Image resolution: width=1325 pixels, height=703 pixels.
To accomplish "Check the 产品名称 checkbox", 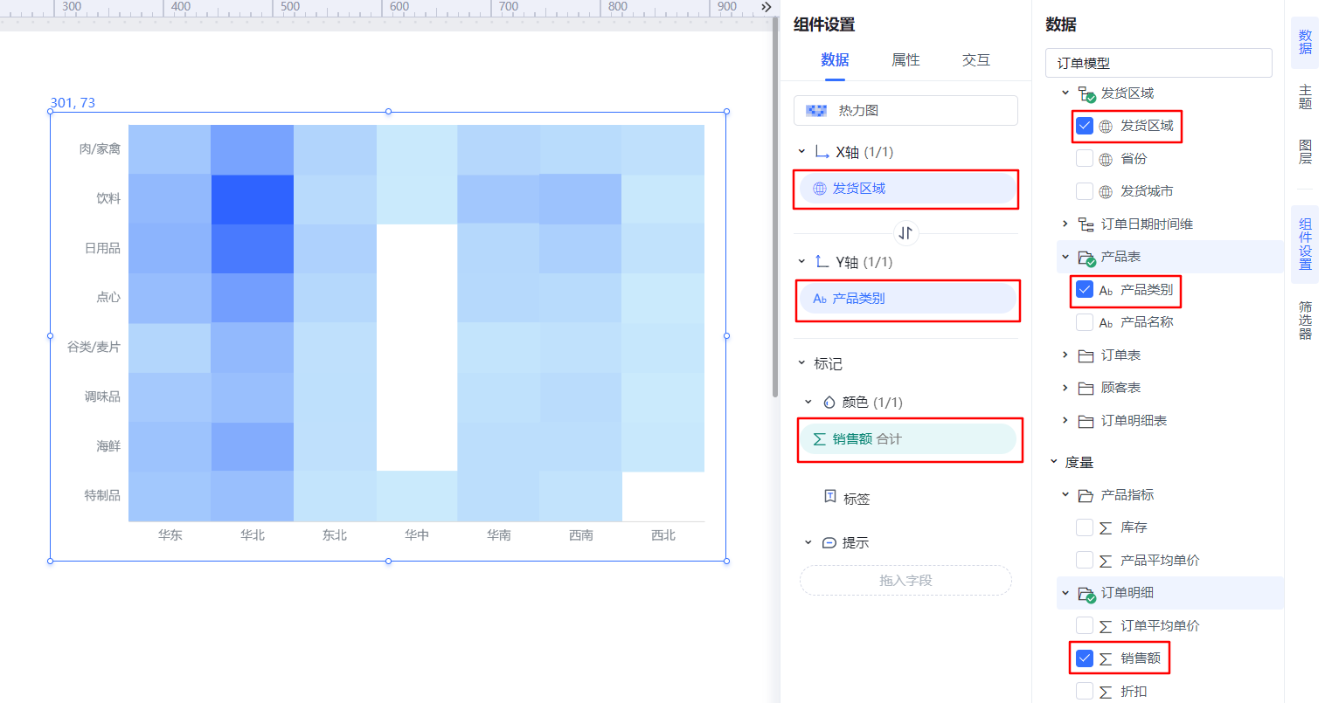I will pyautogui.click(x=1085, y=322).
